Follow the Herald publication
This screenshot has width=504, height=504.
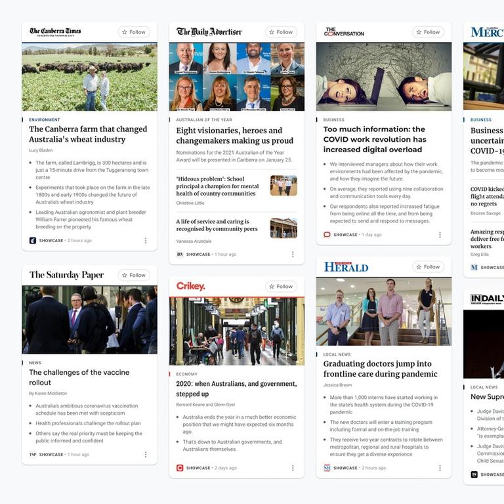pos(428,267)
